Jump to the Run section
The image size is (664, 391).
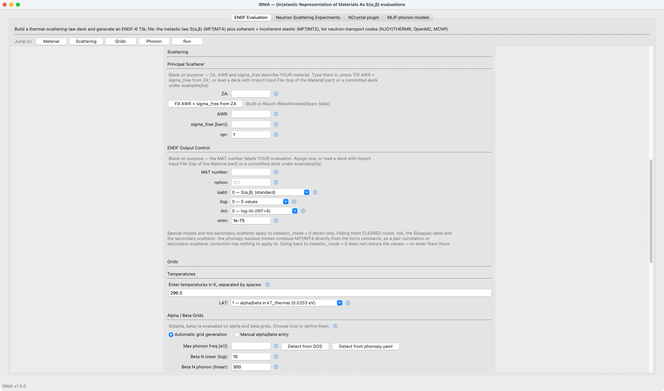click(x=187, y=41)
